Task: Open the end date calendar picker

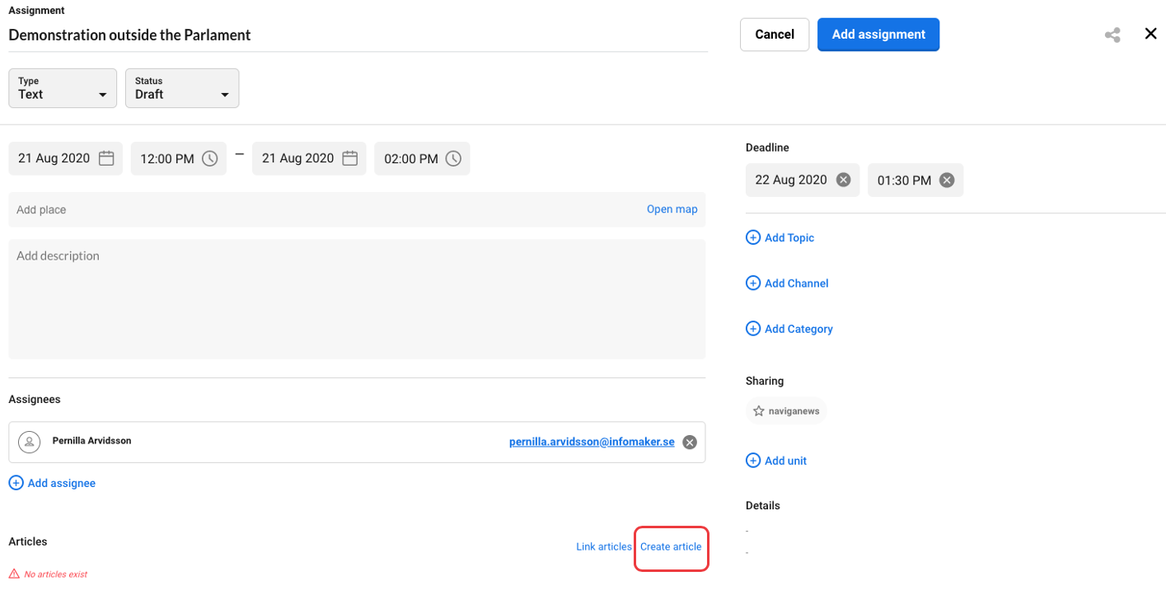Action: tap(351, 157)
